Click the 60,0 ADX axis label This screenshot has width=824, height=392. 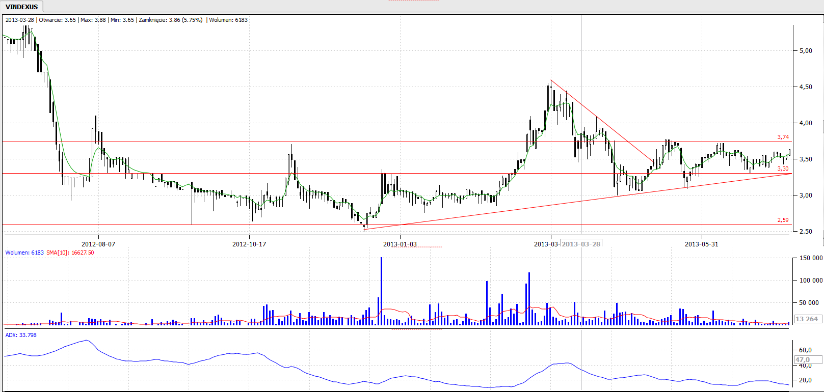[x=805, y=350]
